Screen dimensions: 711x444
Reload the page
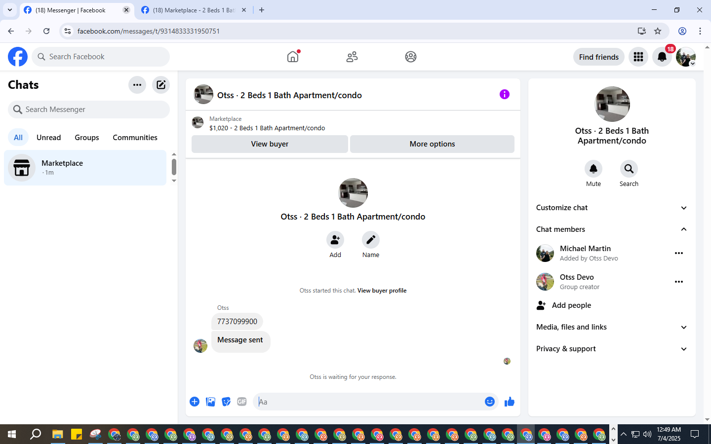point(46,31)
